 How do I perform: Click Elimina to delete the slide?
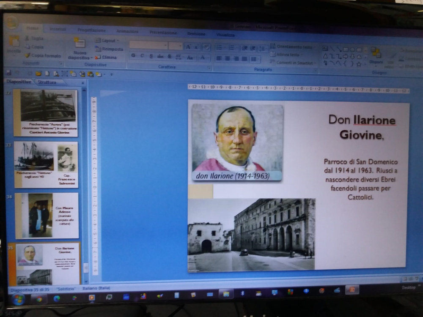106,57
